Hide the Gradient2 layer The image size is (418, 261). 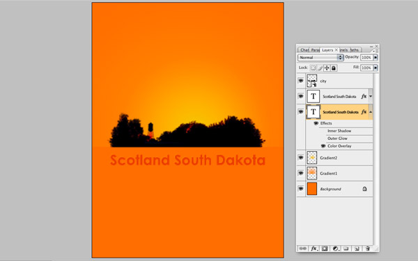coord(301,158)
